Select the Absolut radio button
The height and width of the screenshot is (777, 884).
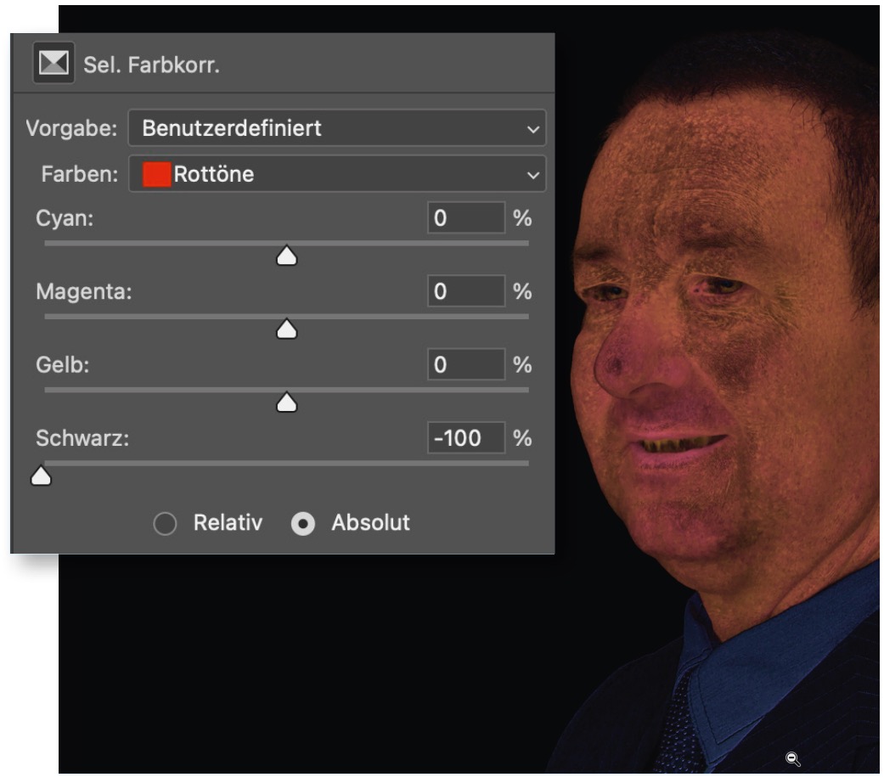coord(303,524)
